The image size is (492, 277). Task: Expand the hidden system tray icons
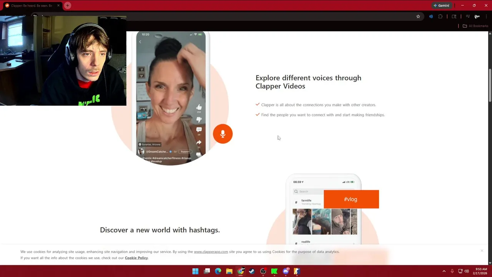(x=444, y=271)
